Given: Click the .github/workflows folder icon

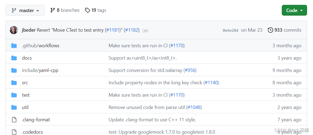Looking at the screenshot, I should coord(14,46).
